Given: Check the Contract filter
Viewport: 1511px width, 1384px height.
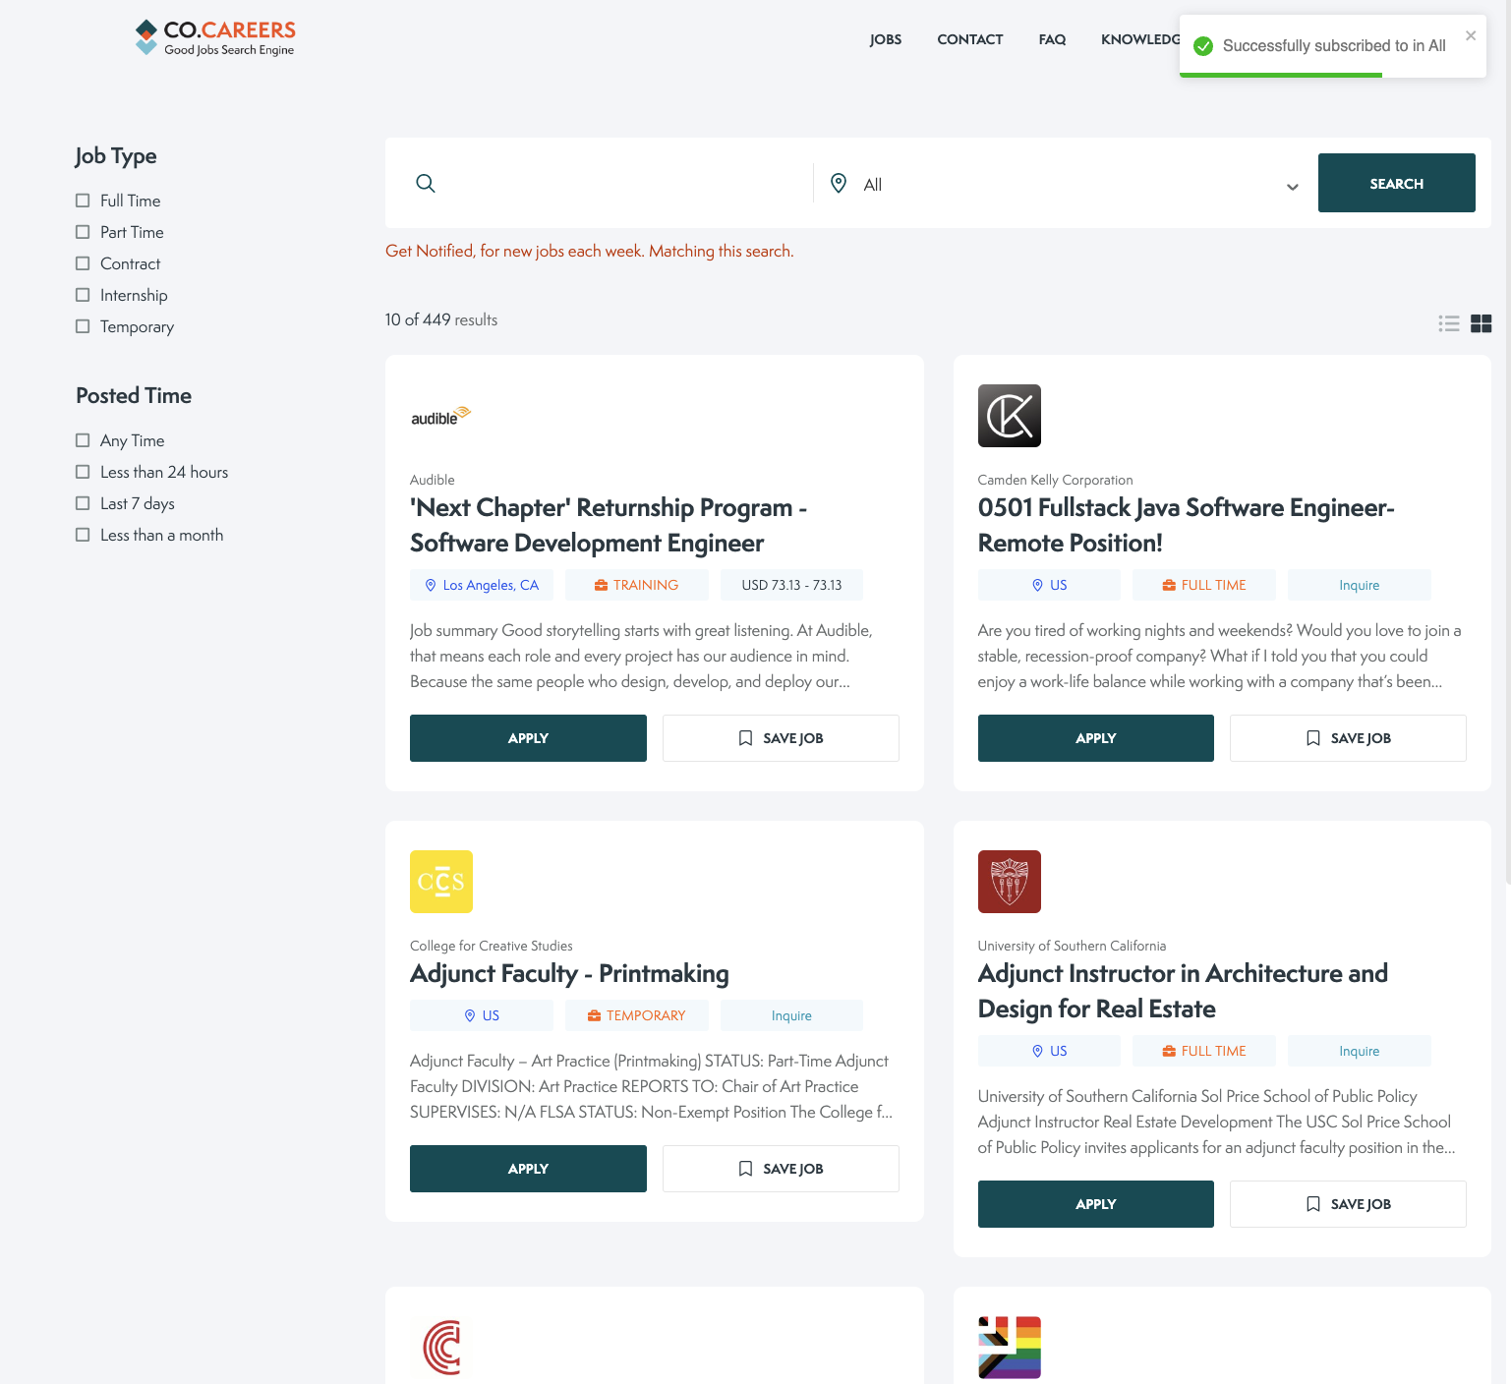Looking at the screenshot, I should click(83, 263).
